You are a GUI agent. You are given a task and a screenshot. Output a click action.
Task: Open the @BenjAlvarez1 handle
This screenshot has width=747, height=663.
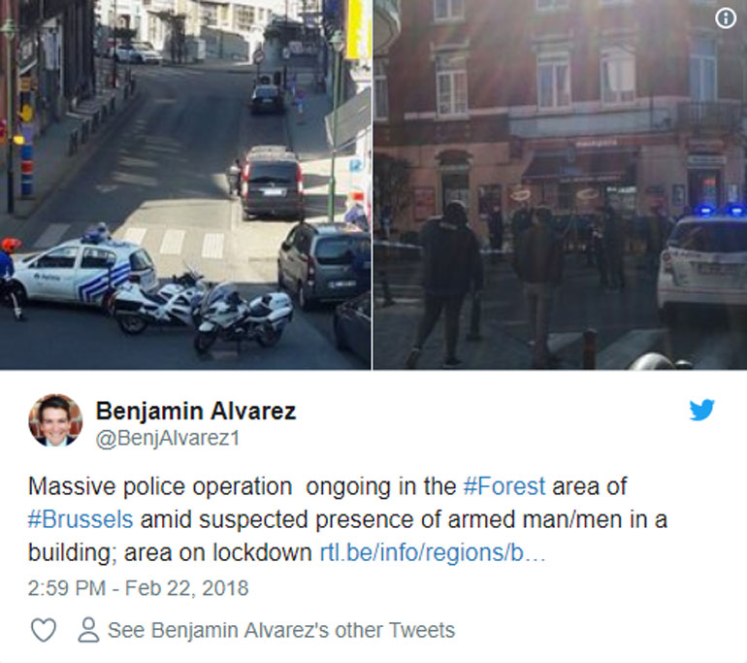[168, 438]
